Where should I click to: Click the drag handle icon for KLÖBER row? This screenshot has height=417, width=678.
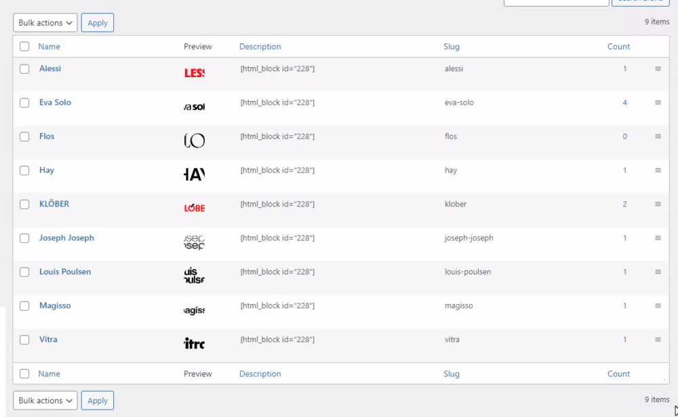tap(658, 204)
